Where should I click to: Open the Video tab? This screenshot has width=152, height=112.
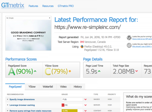[x=63, y=87]
